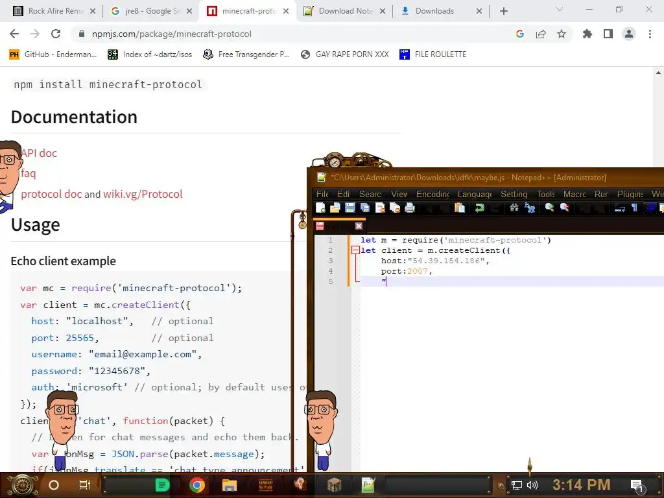Open the Encoding menu in Notepad++
Viewport: 664px width, 498px height.
tap(433, 194)
